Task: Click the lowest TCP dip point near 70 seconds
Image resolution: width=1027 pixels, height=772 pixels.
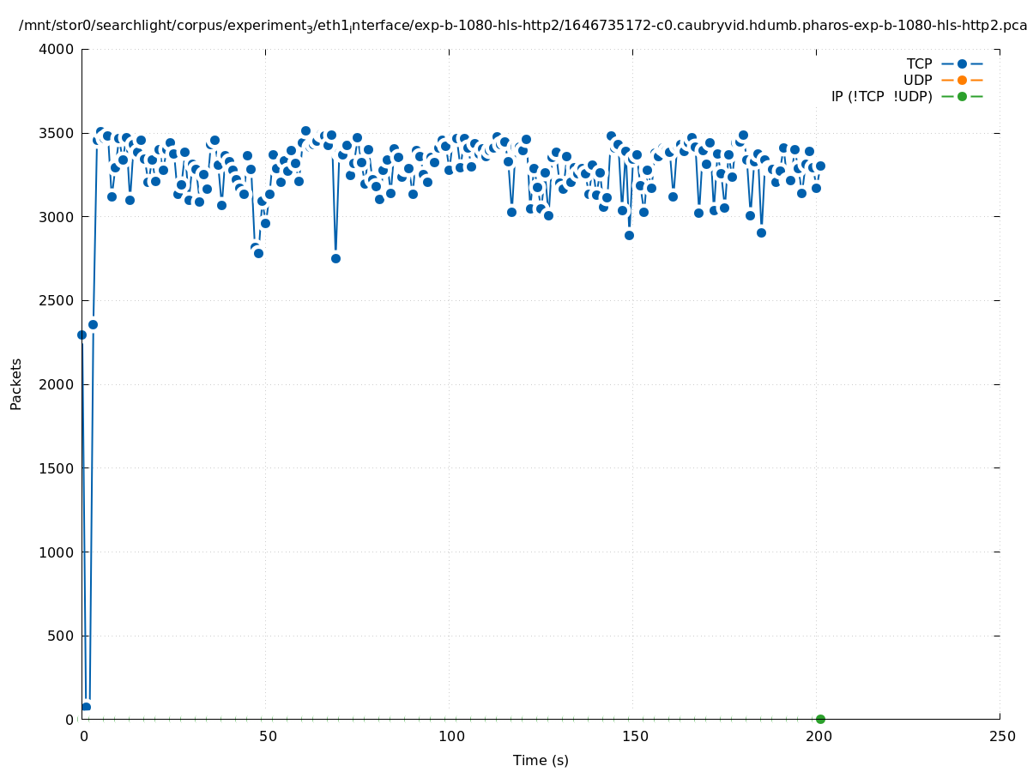Action: pyautogui.click(x=335, y=258)
